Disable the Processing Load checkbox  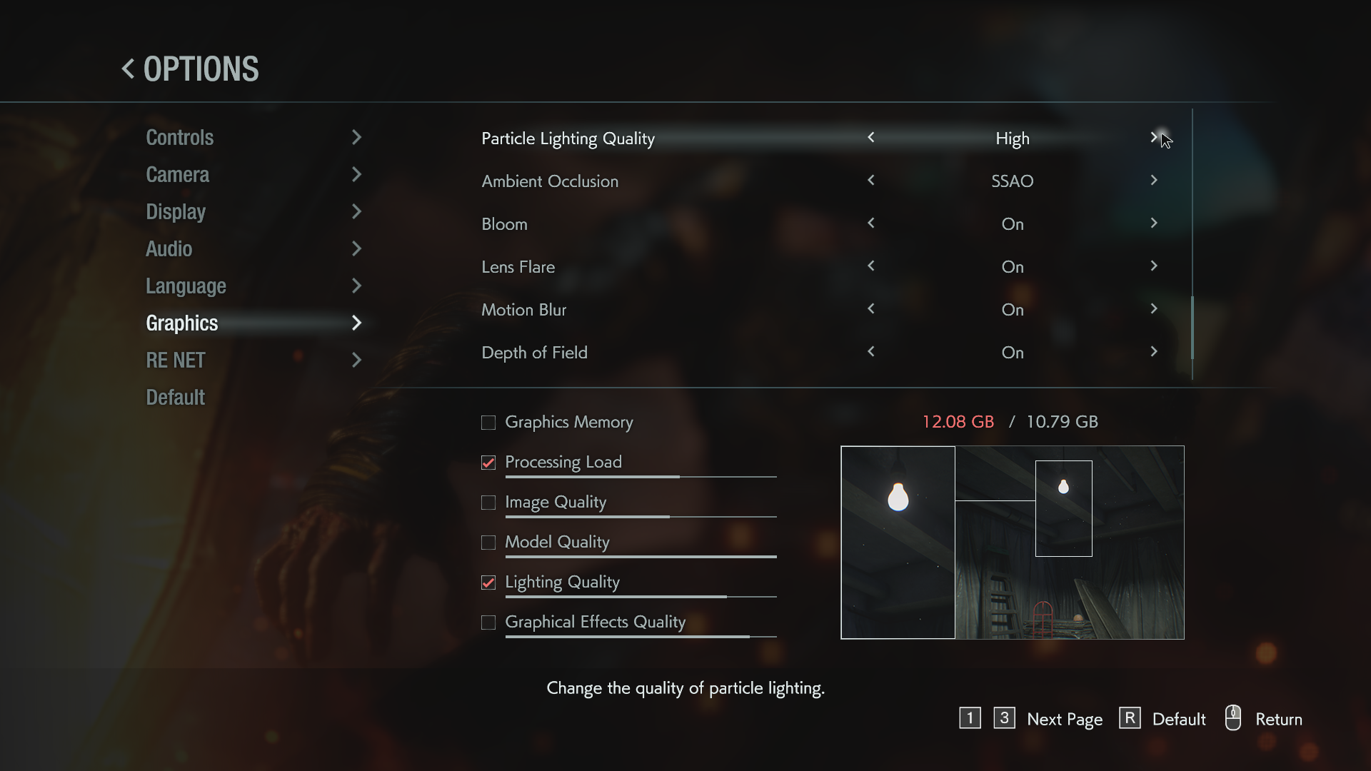click(488, 461)
